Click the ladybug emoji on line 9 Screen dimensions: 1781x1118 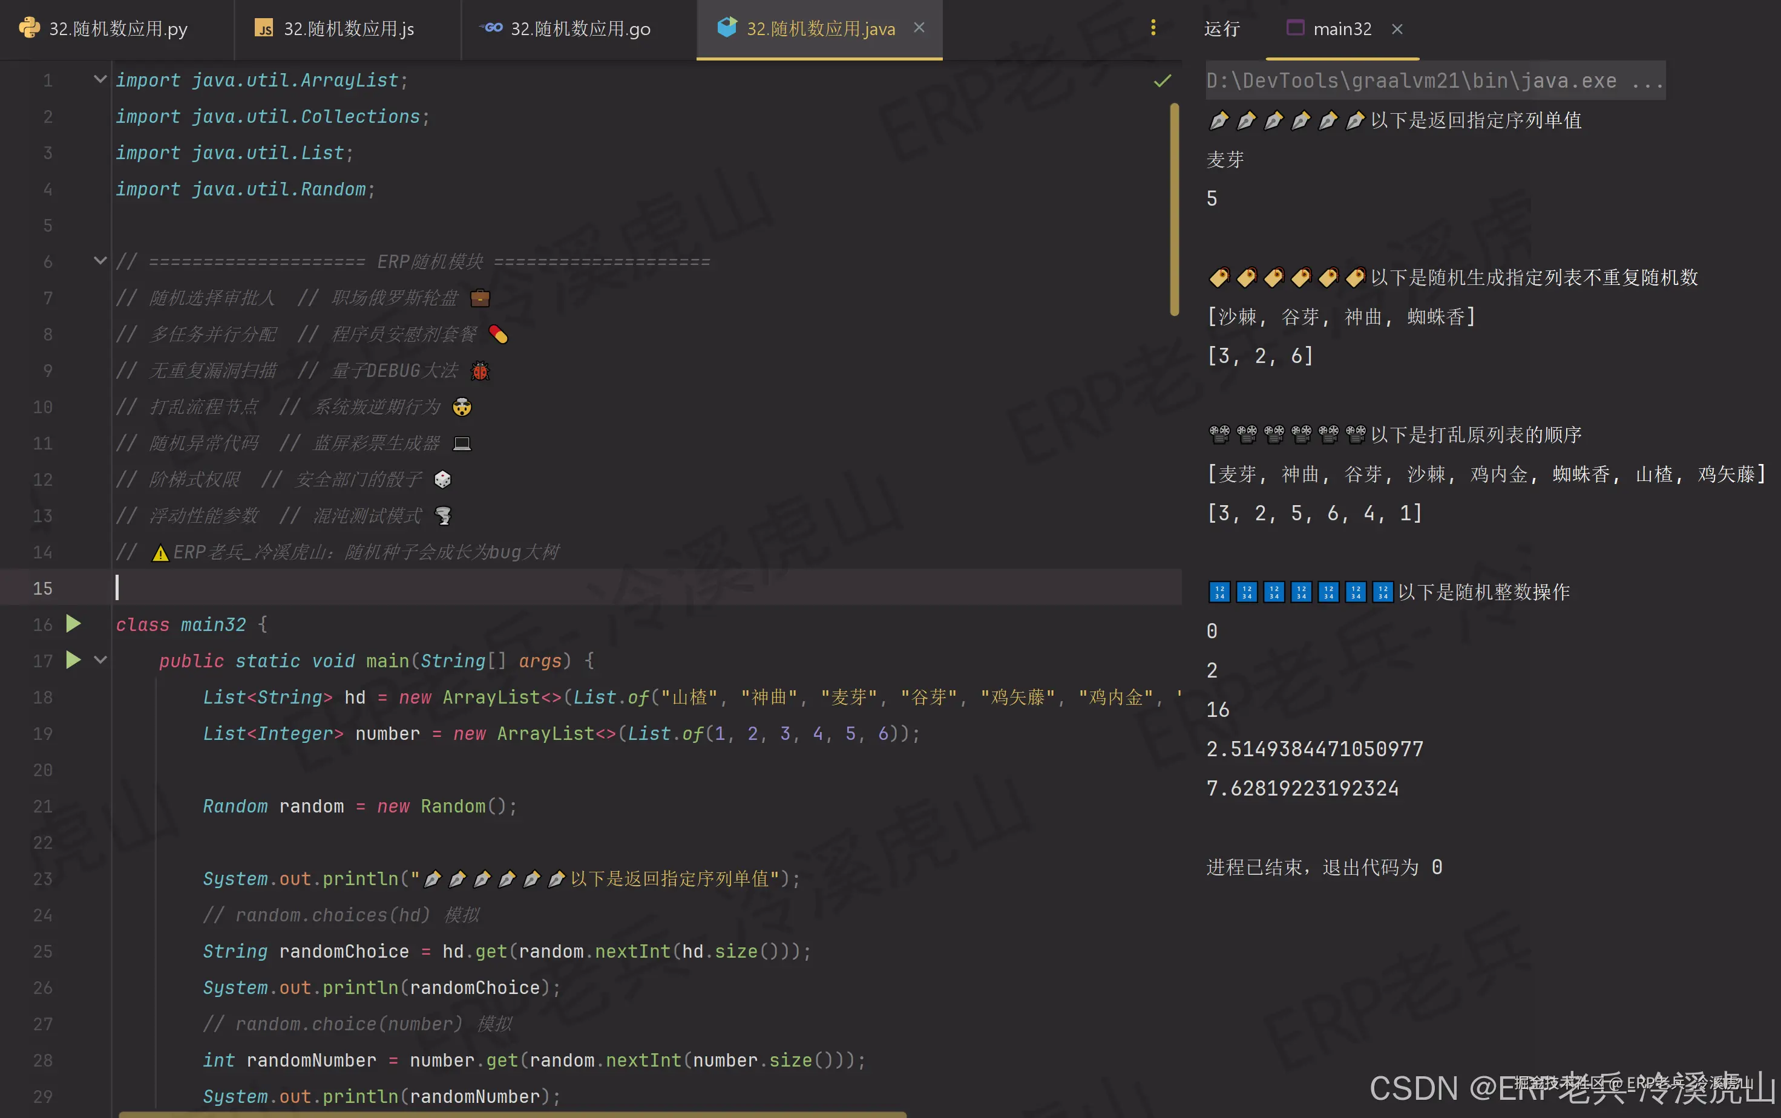click(x=480, y=370)
